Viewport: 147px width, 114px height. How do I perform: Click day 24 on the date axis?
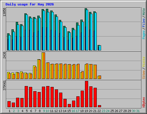point(108,111)
